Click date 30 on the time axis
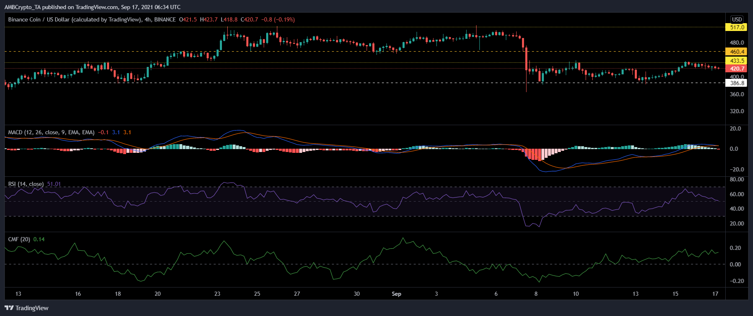 tap(357, 294)
